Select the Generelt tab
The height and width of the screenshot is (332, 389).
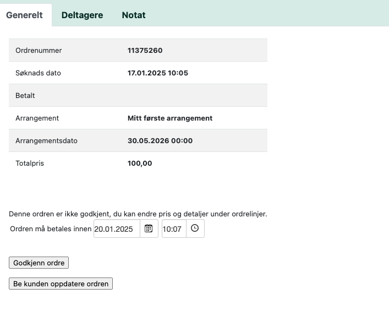[x=24, y=15]
